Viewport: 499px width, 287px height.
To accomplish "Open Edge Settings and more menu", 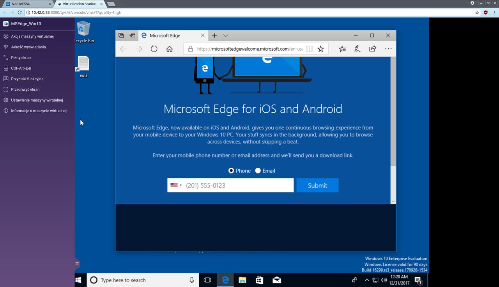I will (x=388, y=49).
